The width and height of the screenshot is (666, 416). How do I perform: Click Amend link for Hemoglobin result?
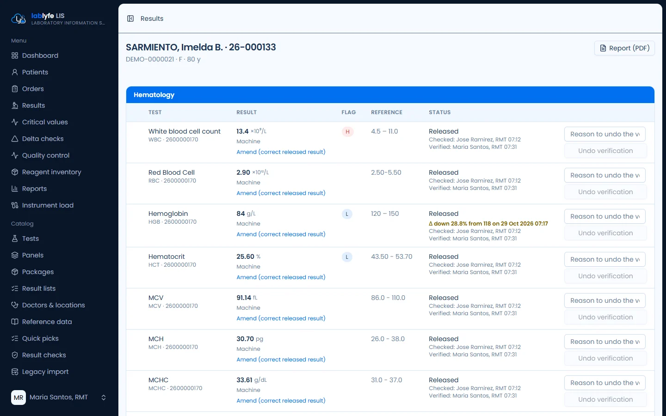point(281,234)
